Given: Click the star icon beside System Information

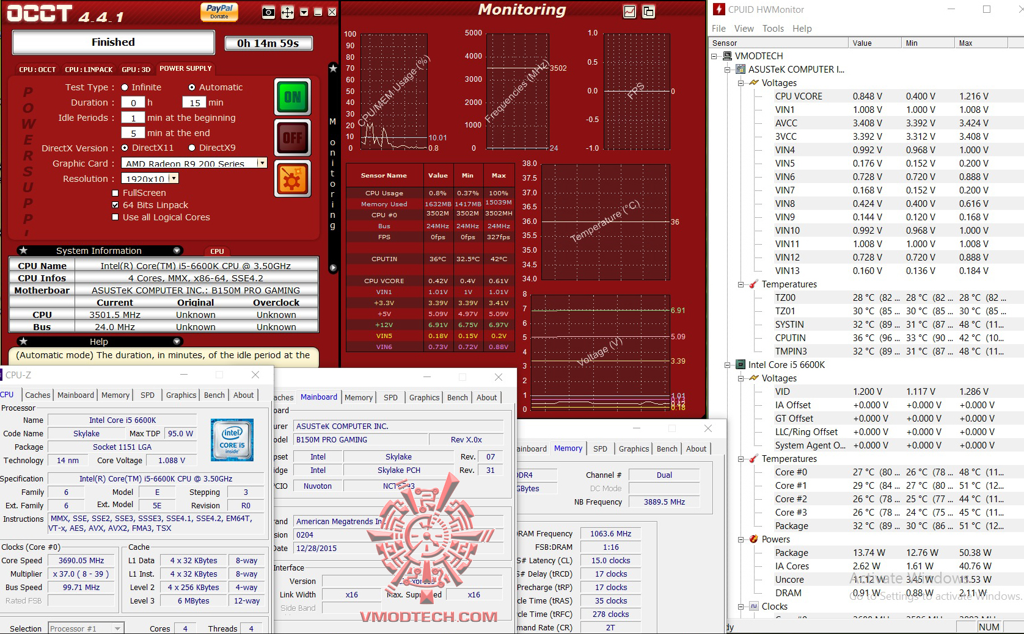Looking at the screenshot, I should pyautogui.click(x=23, y=250).
